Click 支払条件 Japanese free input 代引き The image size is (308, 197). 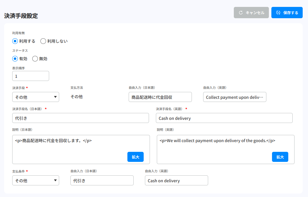[x=102, y=180]
